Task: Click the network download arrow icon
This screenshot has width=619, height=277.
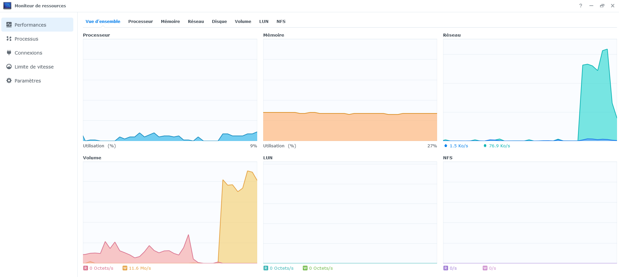Action: (485, 146)
